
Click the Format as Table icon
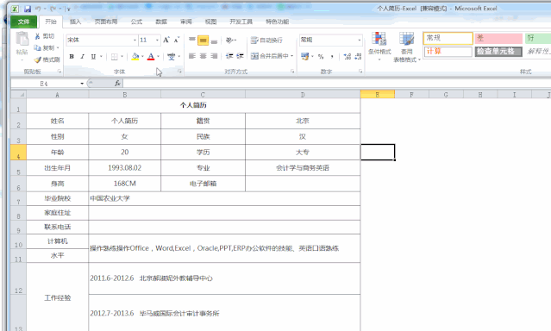coord(407,38)
